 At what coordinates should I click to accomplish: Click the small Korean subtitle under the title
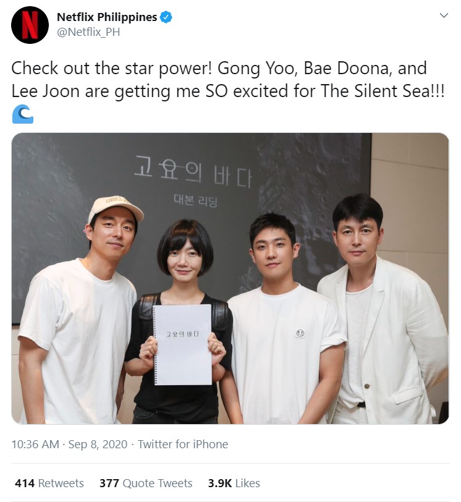[x=195, y=200]
